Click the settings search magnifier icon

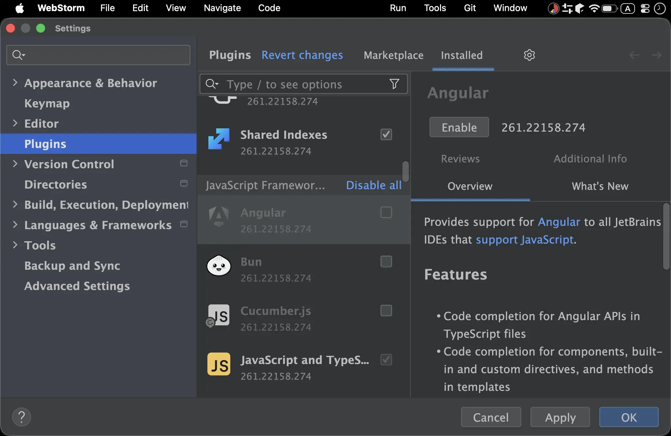pyautogui.click(x=18, y=55)
